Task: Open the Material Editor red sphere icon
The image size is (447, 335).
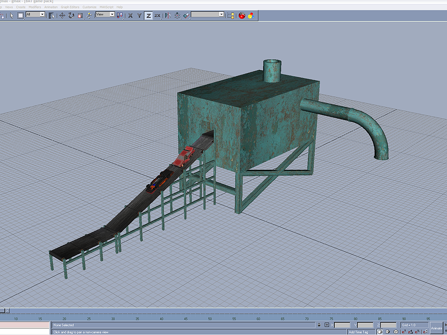Action: 242,15
